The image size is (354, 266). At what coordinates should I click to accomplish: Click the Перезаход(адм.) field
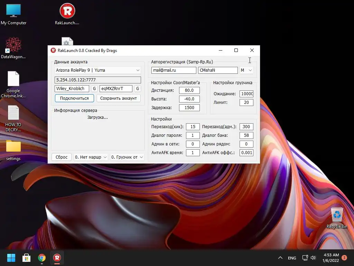[x=246, y=127]
